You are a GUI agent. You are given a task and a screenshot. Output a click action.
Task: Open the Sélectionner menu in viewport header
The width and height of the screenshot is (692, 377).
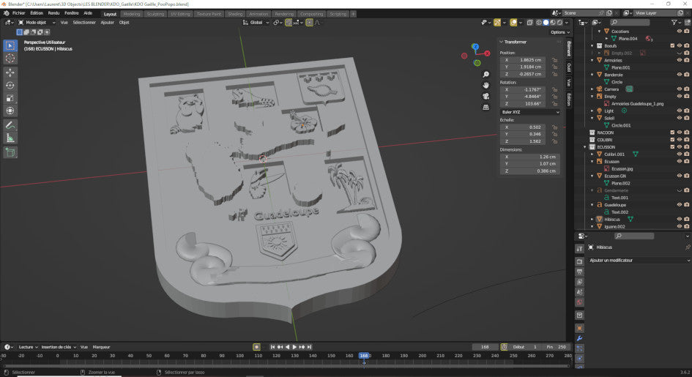[84, 23]
